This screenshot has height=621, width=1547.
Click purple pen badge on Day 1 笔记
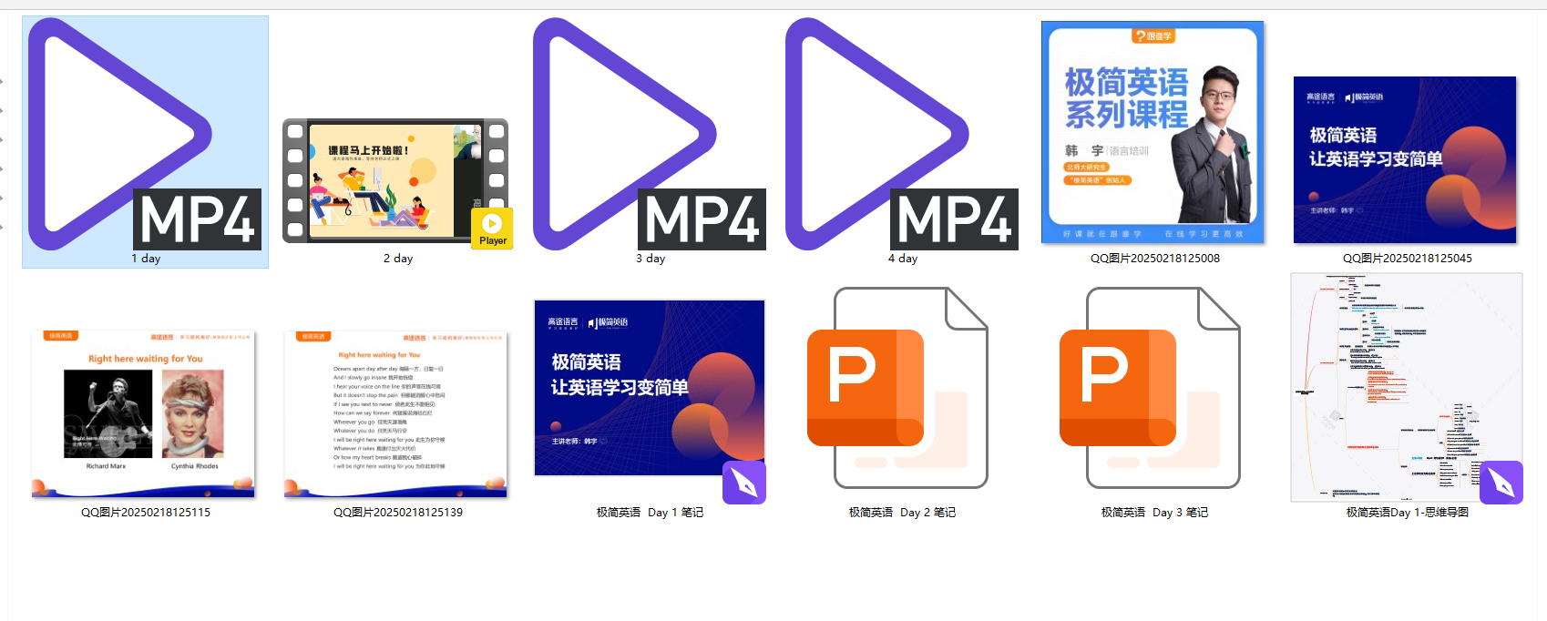point(744,483)
